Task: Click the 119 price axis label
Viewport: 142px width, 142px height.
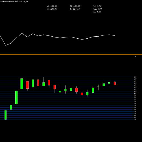Action: pyautogui.click(x=135, y=87)
